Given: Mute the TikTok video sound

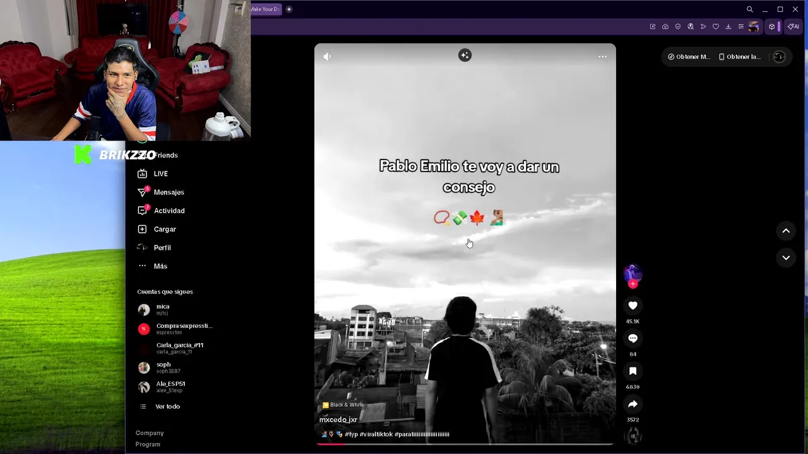Looking at the screenshot, I should click(327, 57).
